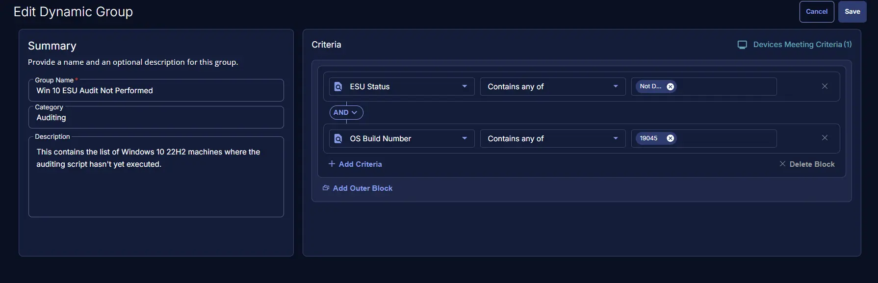Open Devices Meeting Criteria (1) link
Screen dimensions: 878x283
802,45
